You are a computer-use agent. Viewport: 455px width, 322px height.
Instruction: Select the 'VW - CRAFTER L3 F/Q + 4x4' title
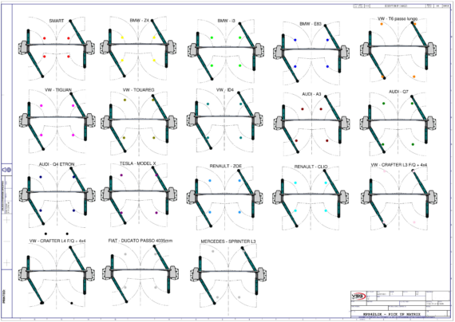click(x=399, y=165)
